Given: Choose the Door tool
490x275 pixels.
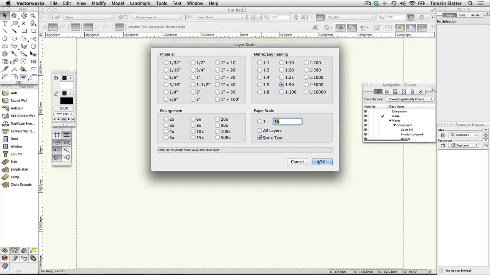Looking at the screenshot, I should pyautogui.click(x=14, y=139).
